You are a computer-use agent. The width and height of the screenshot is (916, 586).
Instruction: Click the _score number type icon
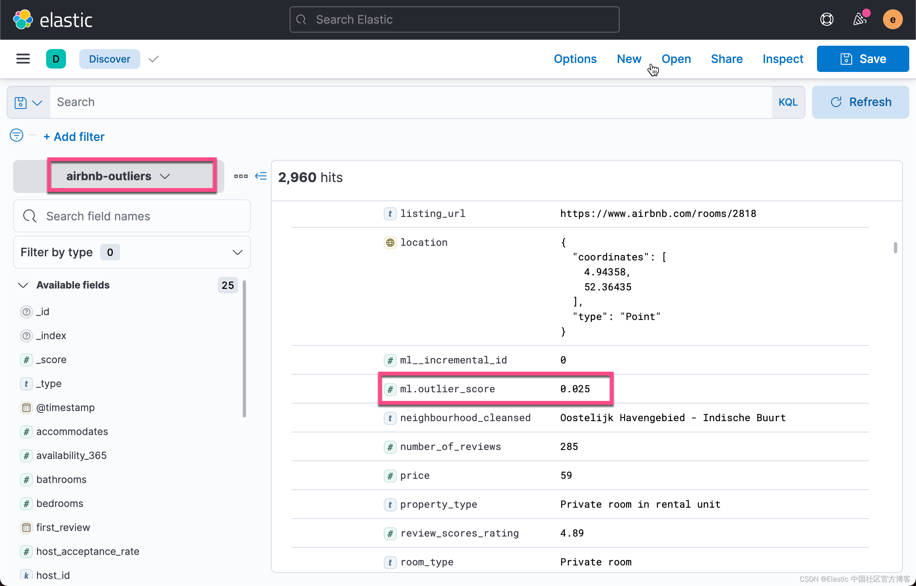point(26,360)
